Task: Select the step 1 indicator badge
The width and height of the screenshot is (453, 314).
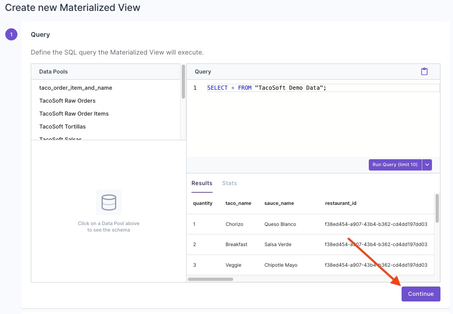Action: point(11,34)
